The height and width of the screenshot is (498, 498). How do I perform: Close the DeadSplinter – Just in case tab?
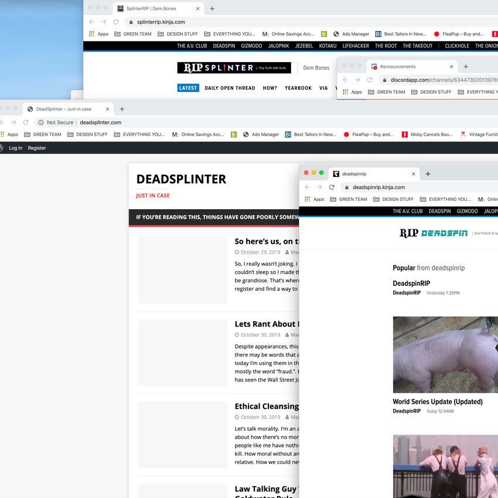point(107,109)
